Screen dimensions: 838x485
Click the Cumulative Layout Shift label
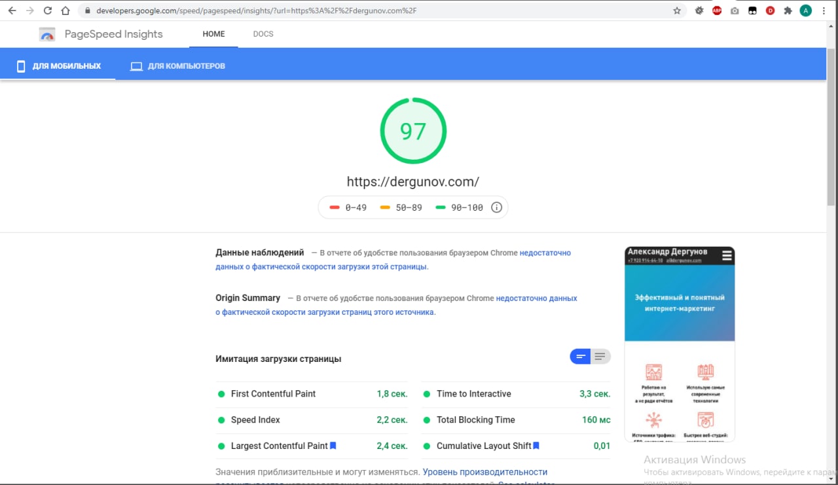(484, 446)
